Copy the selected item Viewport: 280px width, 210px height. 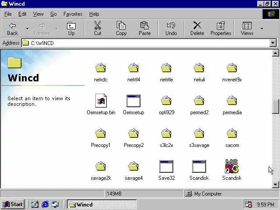click(121, 28)
